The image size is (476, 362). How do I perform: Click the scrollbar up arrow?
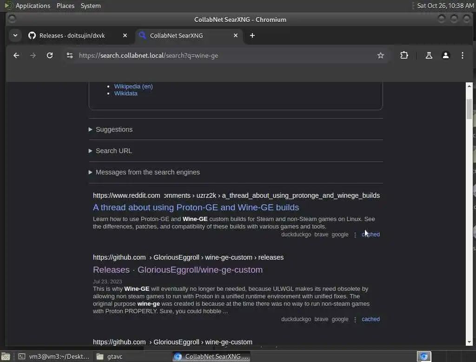[469, 87]
